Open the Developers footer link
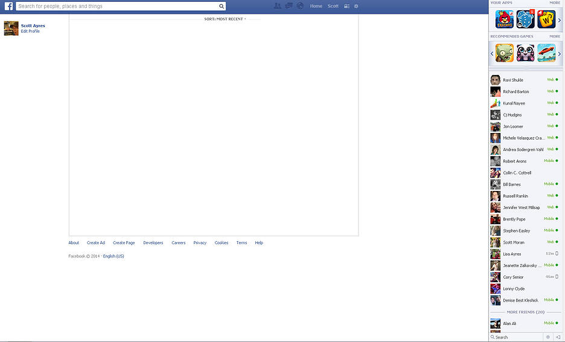 153,243
